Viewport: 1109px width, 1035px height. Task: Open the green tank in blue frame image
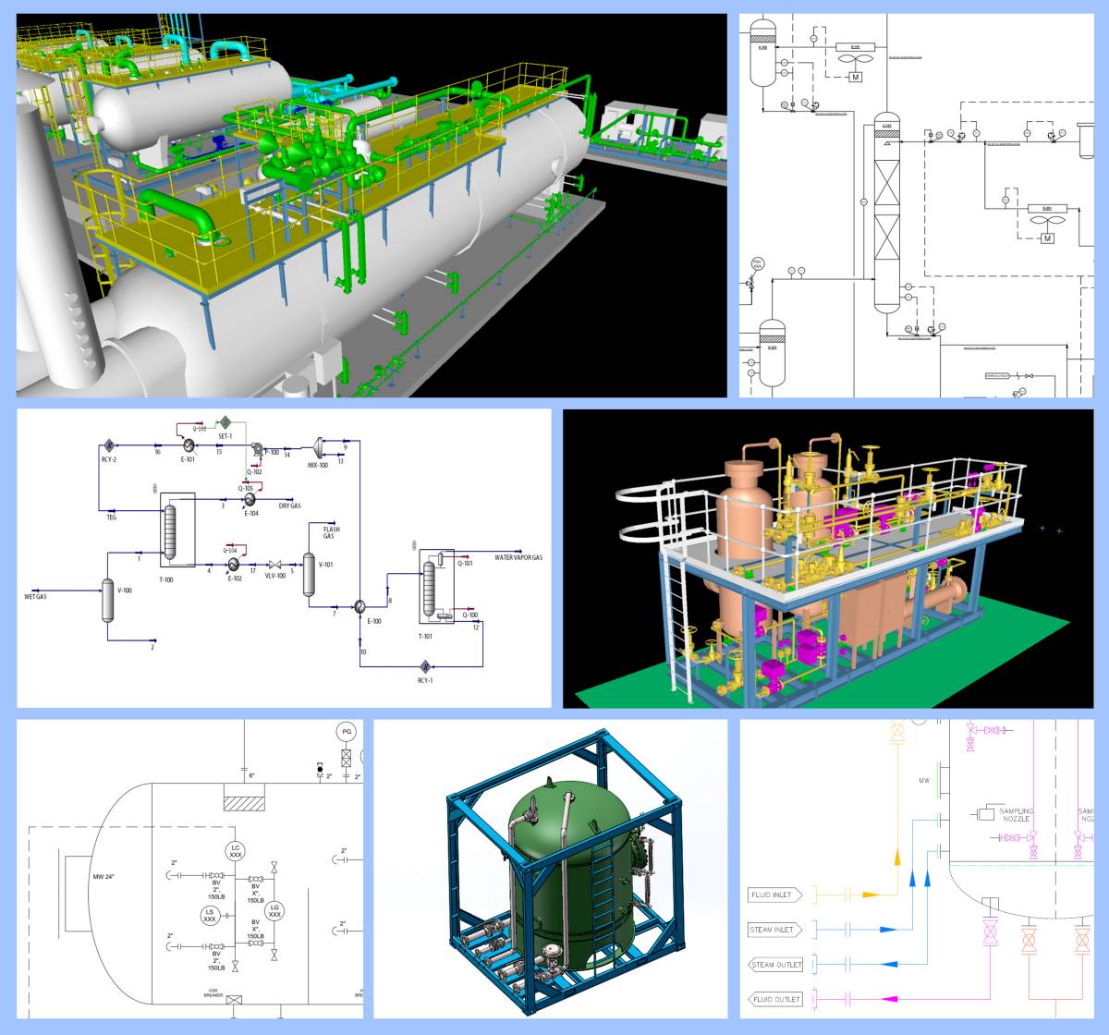pyautogui.click(x=550, y=869)
